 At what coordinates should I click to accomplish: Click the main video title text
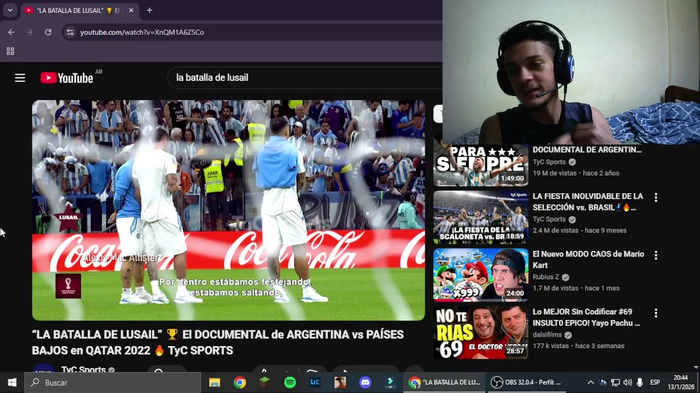coord(218,342)
